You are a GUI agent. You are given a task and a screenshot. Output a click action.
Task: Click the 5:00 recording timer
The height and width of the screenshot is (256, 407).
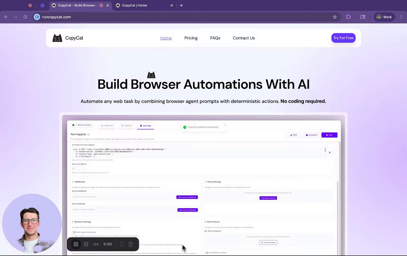point(107,244)
